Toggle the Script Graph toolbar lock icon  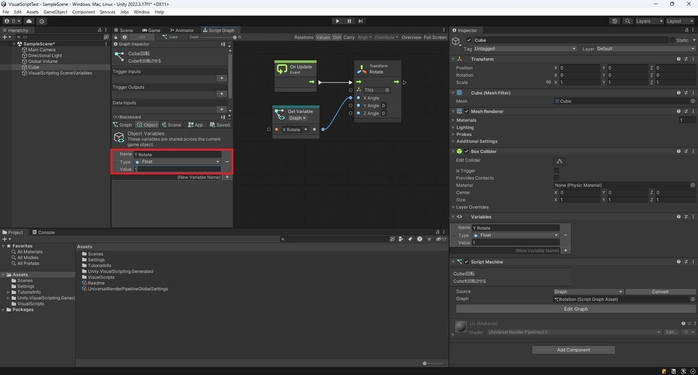click(115, 37)
